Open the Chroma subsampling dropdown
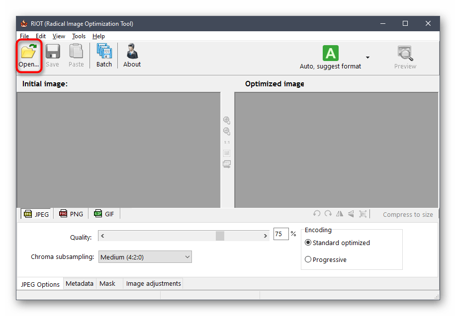Viewport: 456px width, 316px height. [145, 257]
